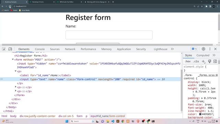Click the ellipsis beside selected input node
The width and height of the screenshot is (220, 124).
(1, 79)
